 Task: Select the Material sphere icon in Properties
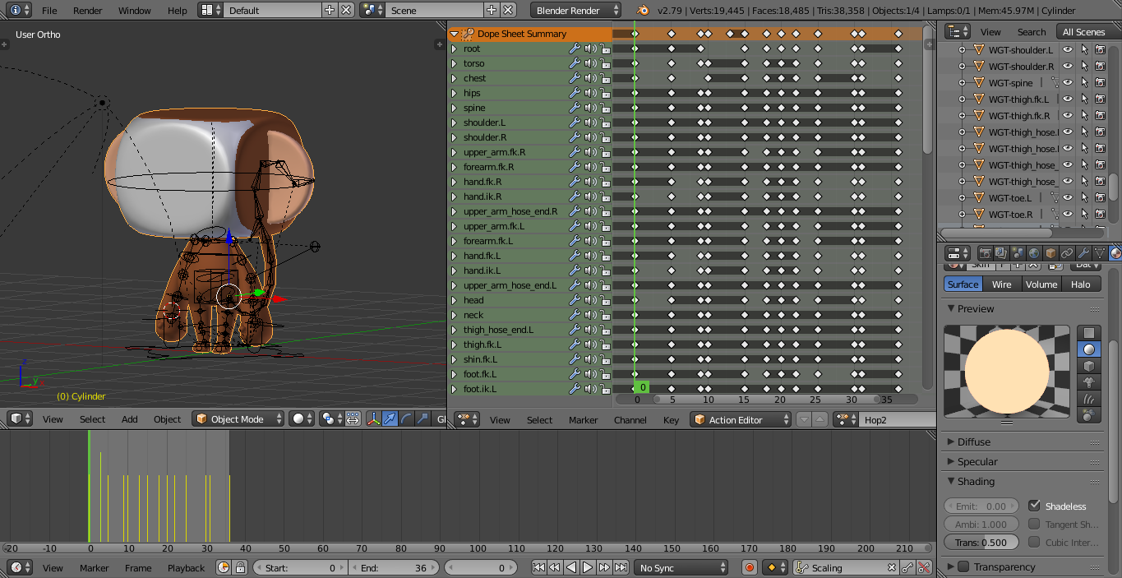[1116, 252]
